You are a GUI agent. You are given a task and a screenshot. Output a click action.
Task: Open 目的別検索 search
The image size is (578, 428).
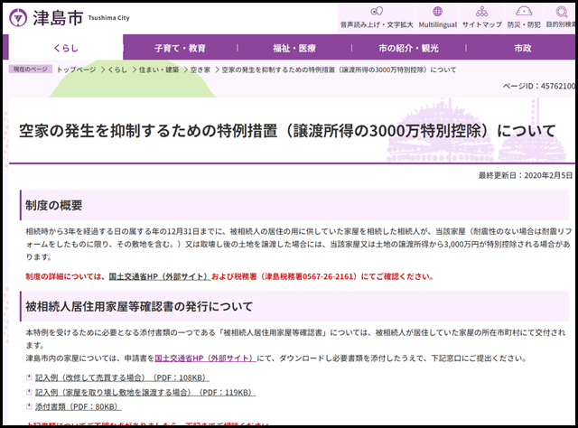point(560,18)
